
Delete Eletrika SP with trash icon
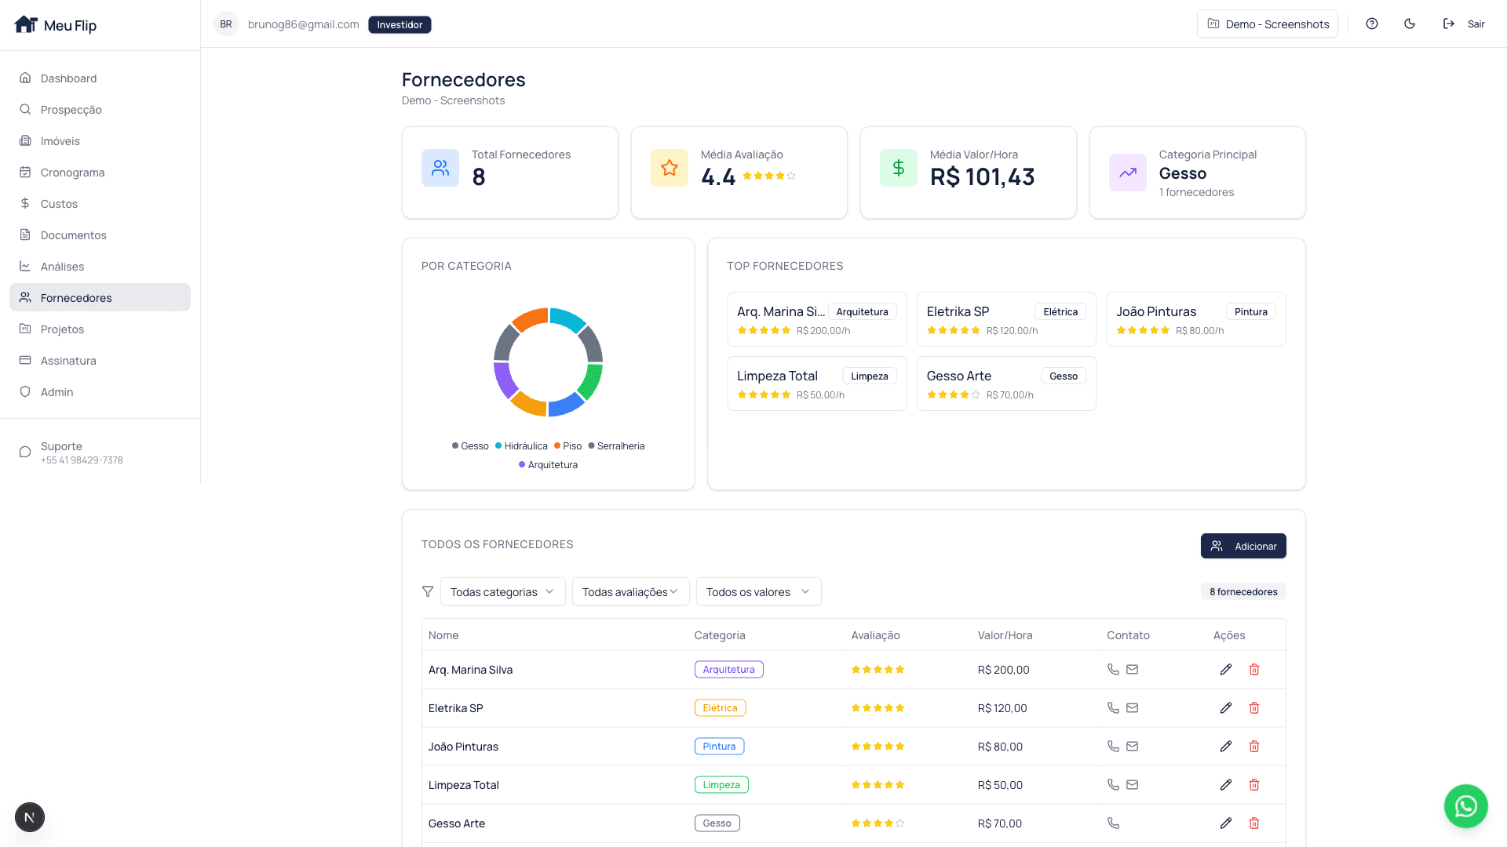pos(1254,708)
